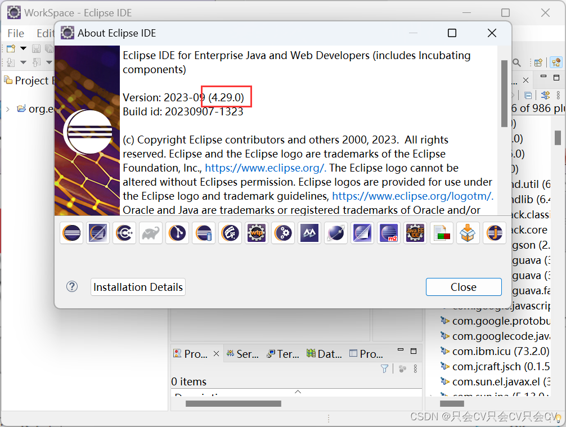Click the Eclipse gears feature icon

point(283,233)
